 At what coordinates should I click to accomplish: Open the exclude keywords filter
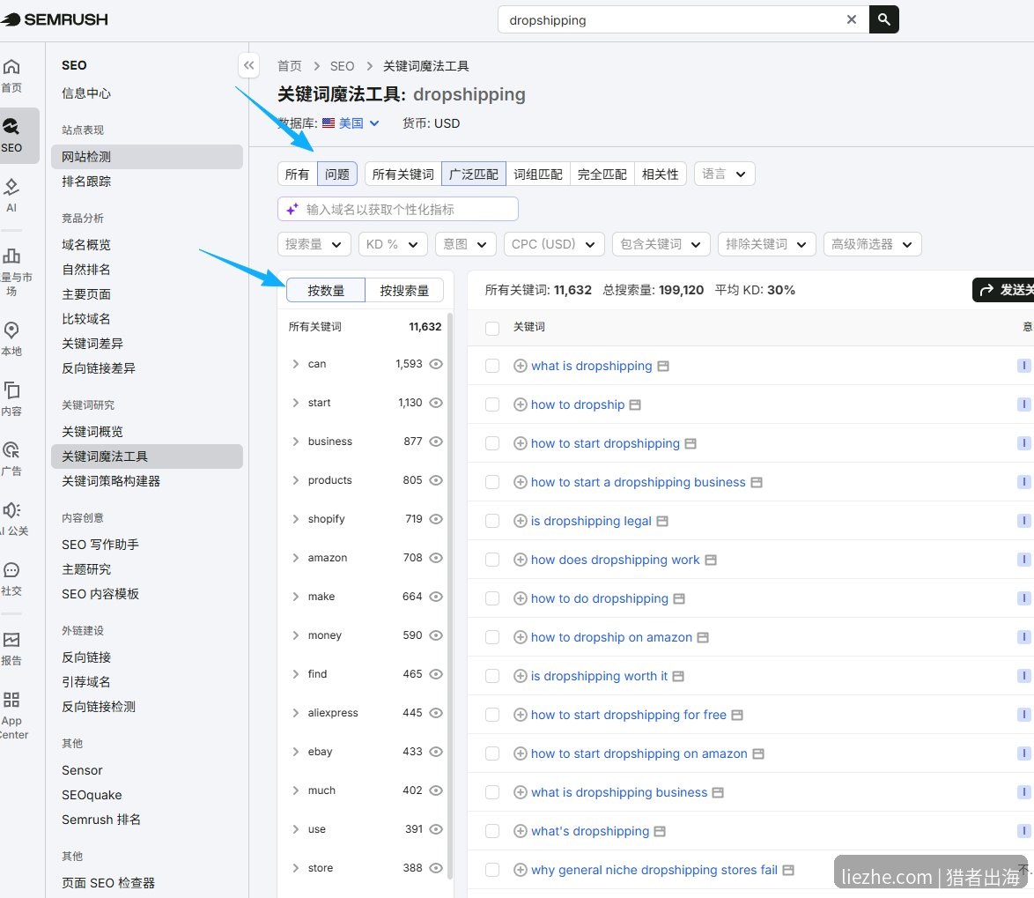[766, 244]
